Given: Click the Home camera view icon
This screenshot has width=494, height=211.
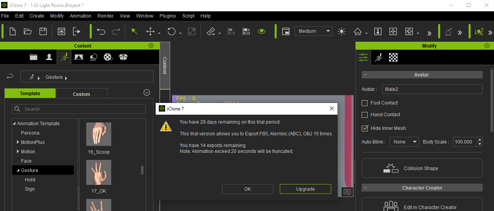Looking at the screenshot, I should pyautogui.click(x=358, y=32).
